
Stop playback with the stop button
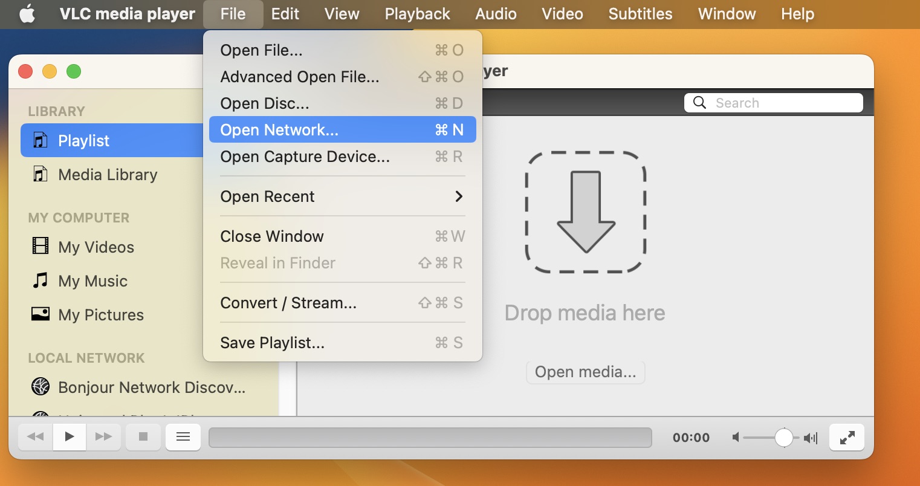point(143,436)
